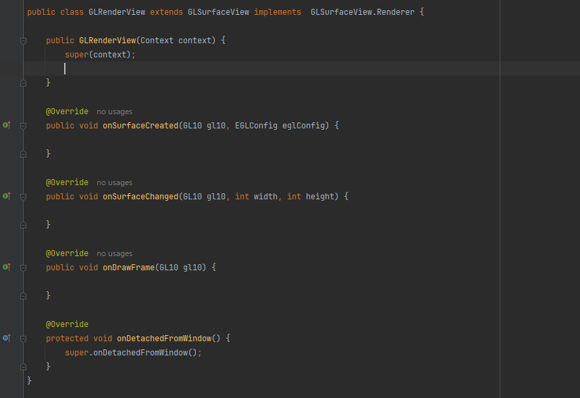Collapse the onSurfaceCreated method fold marker

click(x=23, y=126)
